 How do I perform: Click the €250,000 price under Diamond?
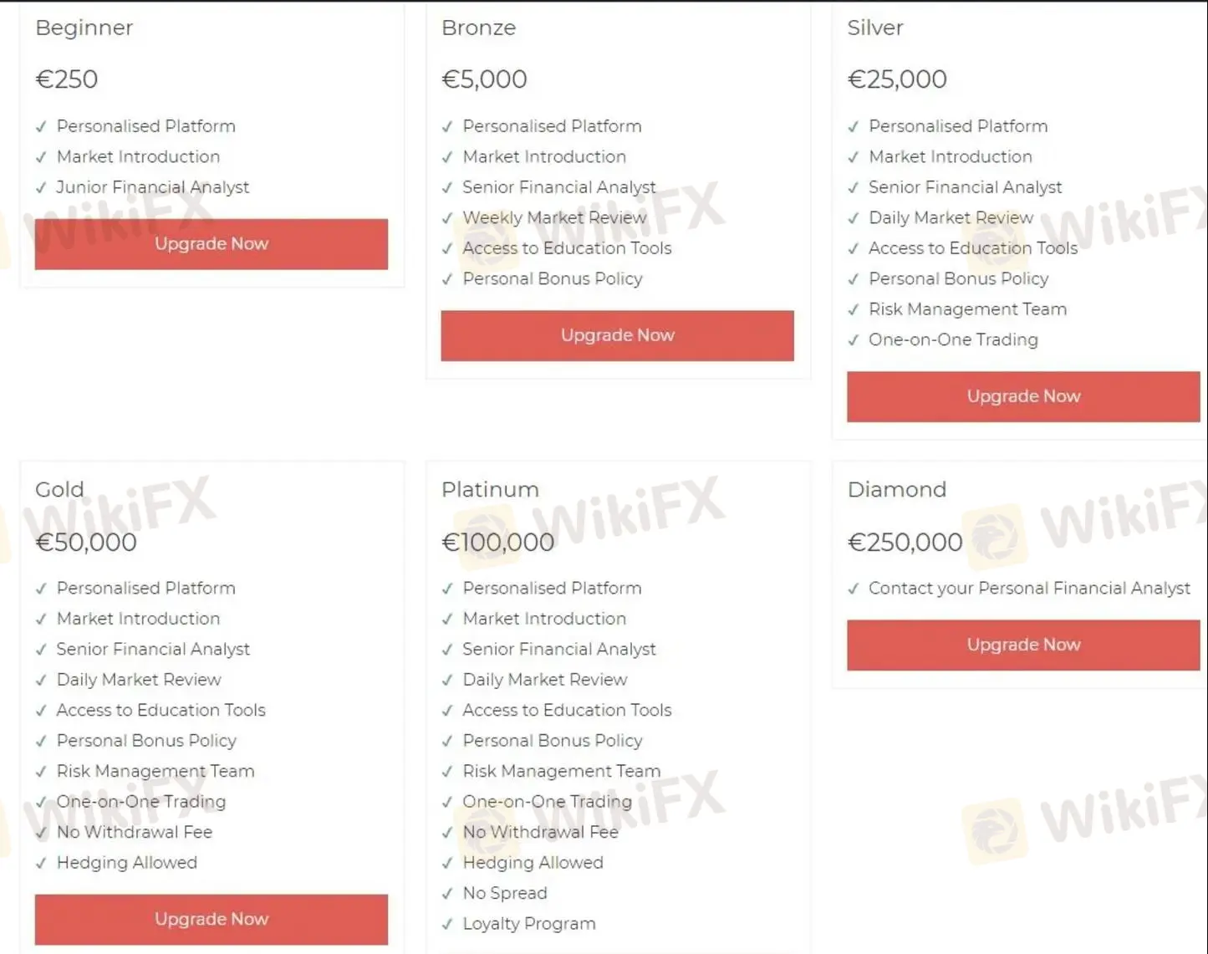905,542
